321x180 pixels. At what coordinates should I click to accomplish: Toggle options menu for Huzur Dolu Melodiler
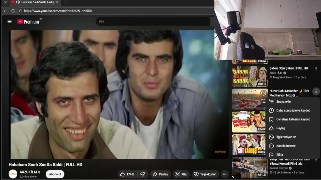tap(316, 91)
